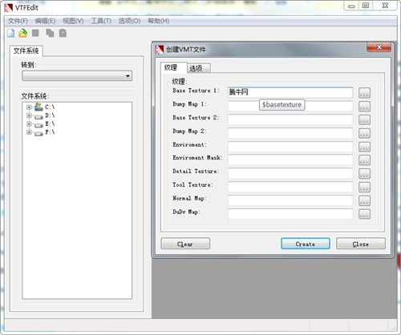Screen dimensions: 401x335
Task: Click the Create button
Action: pos(306,244)
